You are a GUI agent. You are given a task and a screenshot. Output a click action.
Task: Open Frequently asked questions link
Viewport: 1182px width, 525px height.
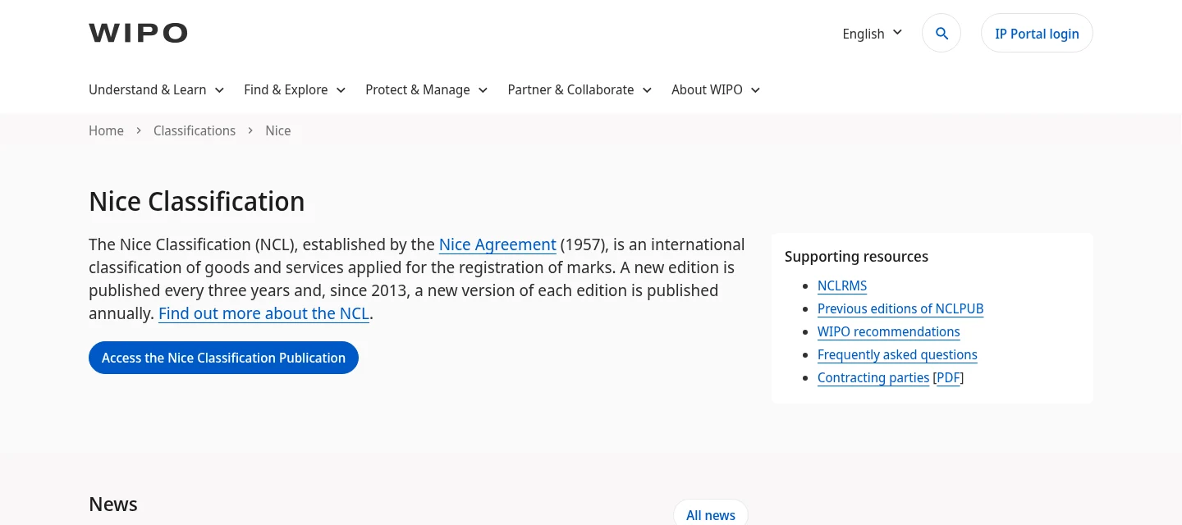coord(897,355)
